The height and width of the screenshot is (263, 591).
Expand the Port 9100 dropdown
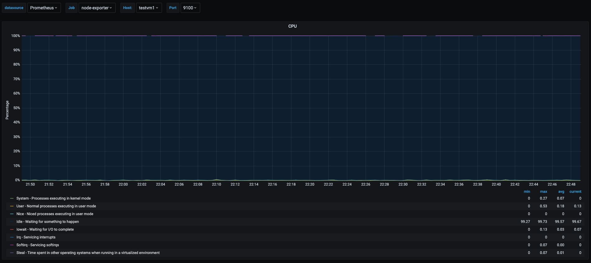tap(190, 8)
